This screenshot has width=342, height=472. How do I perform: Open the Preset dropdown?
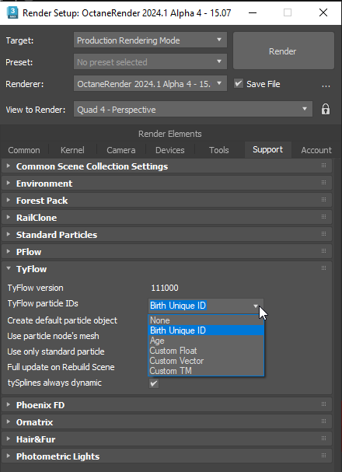(150, 62)
